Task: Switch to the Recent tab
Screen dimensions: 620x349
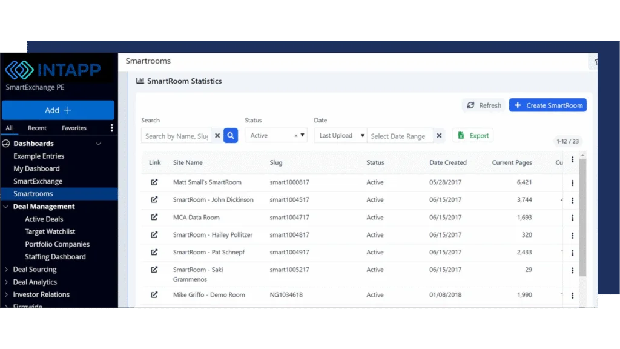Action: [37, 128]
